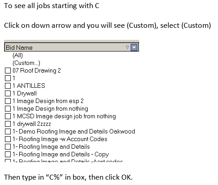Image resolution: width=218 pixels, height=185 pixels.
Task: Check the 07 Roof Drawing 2 box
Action: [x=8, y=71]
